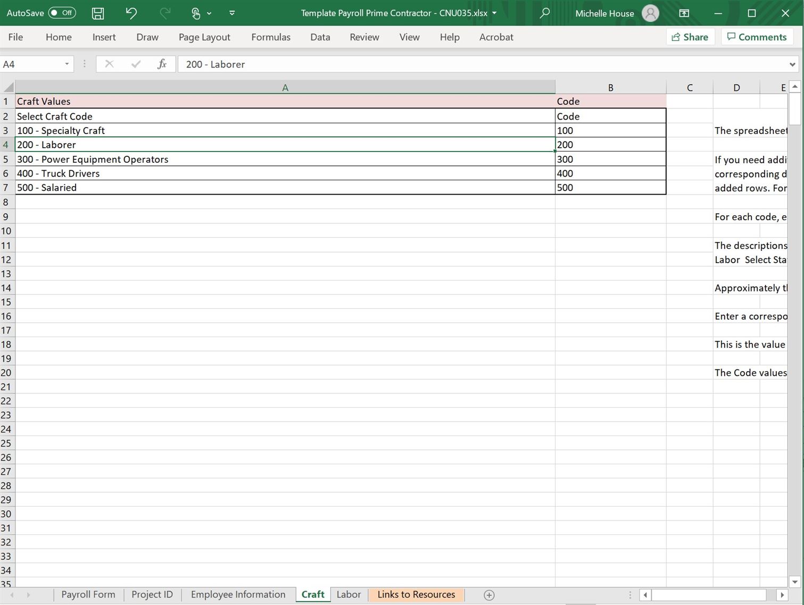This screenshot has height=605, width=804.
Task: Select row 7 header
Action: (x=6, y=187)
